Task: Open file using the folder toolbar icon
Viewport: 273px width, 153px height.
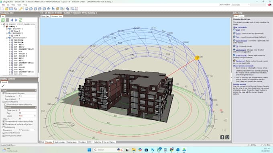Action: coord(6,9)
